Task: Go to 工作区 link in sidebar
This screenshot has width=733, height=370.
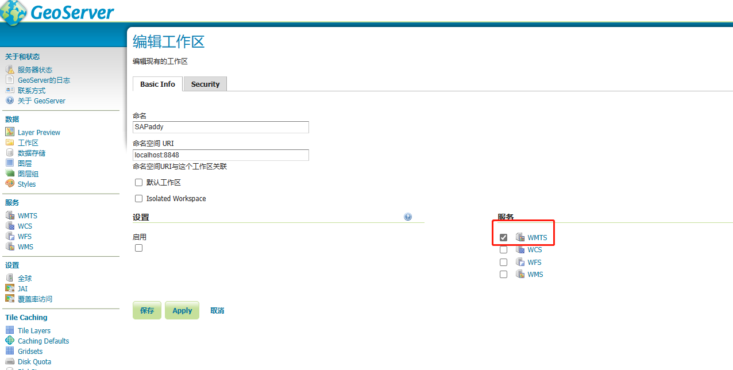Action: 28,142
